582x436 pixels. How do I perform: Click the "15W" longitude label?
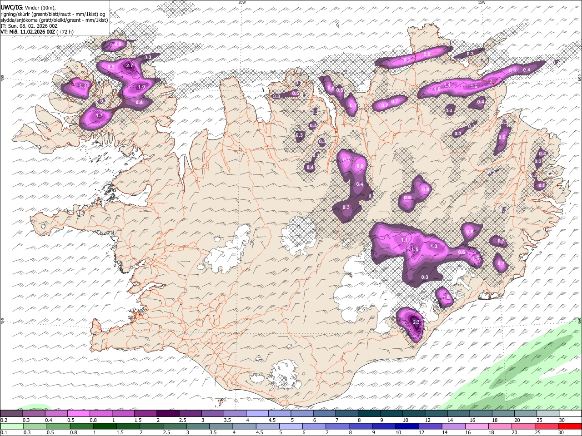(x=482, y=2)
